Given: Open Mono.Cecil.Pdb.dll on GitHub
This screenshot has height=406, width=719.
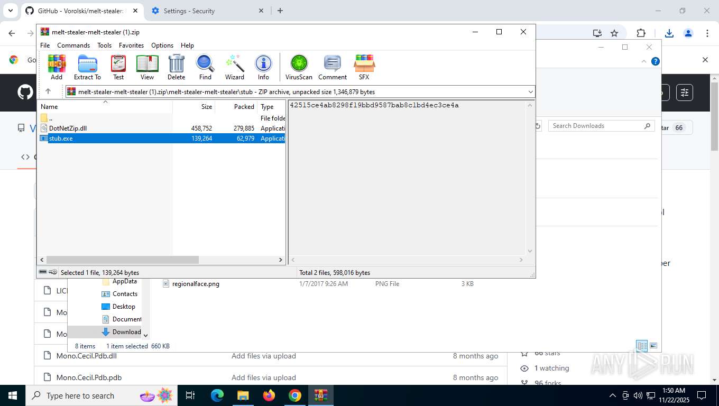Looking at the screenshot, I should coord(87,356).
